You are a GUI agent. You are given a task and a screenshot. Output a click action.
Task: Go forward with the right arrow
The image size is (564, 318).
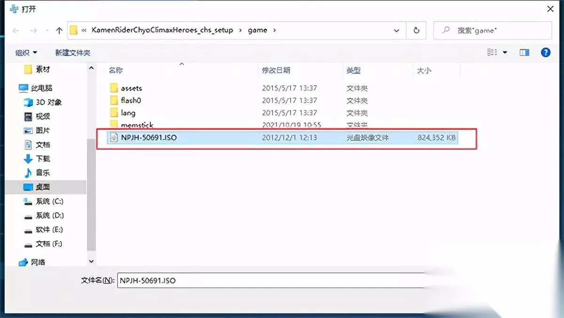33,30
